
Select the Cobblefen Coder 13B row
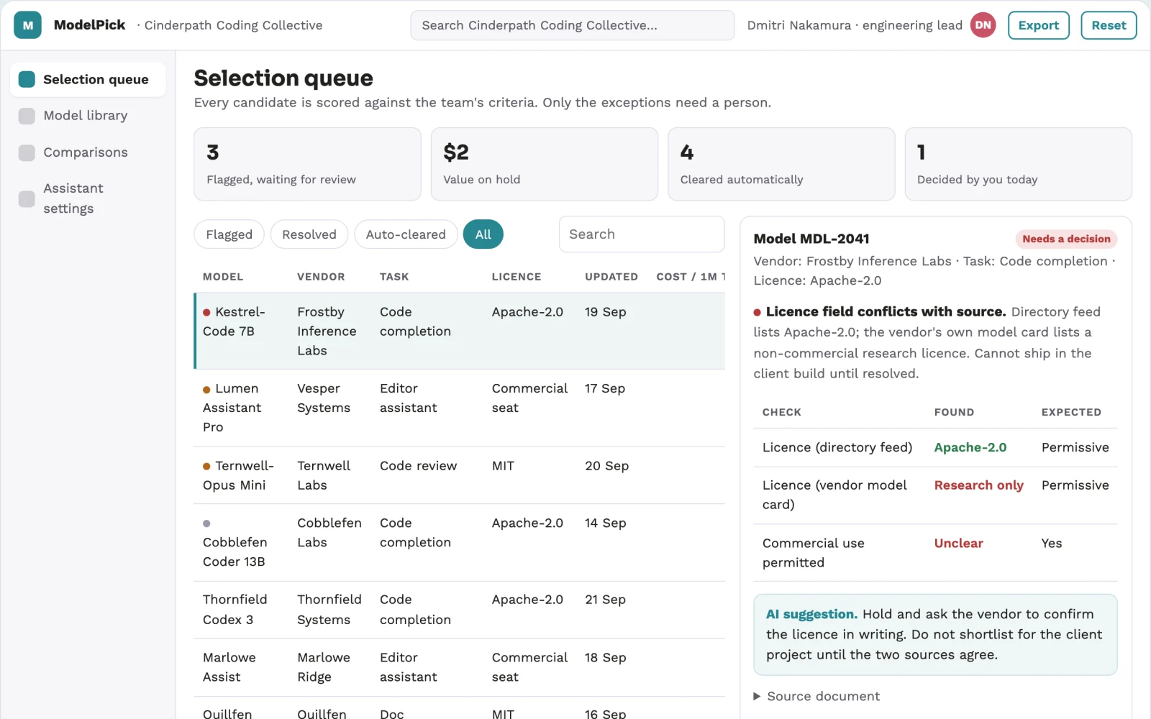[459, 542]
